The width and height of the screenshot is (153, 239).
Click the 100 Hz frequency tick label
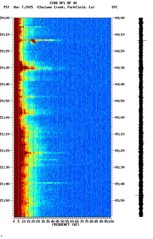[111, 222]
